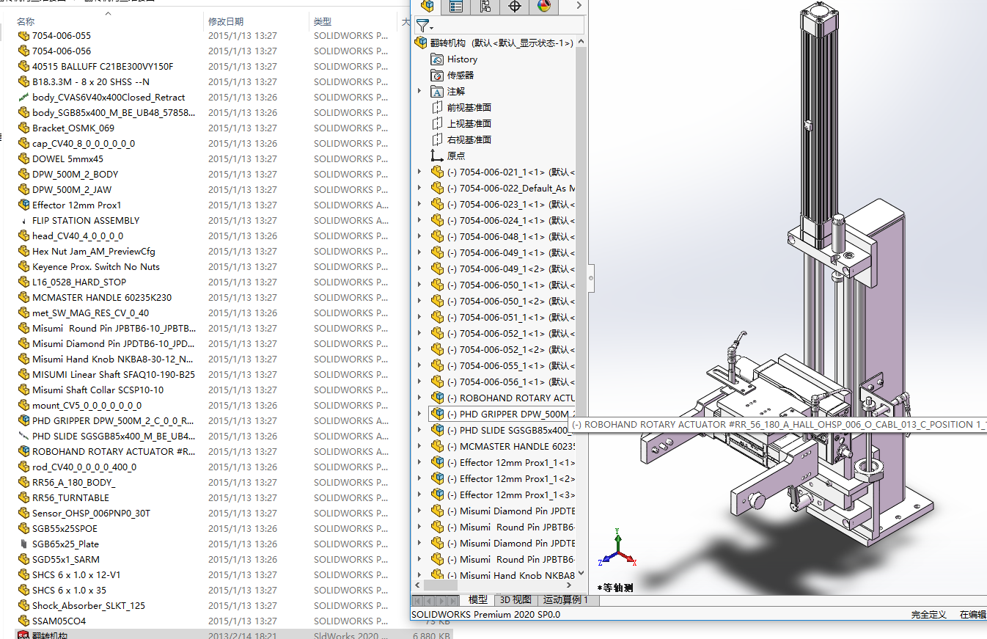
Task: Click the ROBOHAND ROTARY ACTU subassembly icon in tree
Action: point(437,398)
